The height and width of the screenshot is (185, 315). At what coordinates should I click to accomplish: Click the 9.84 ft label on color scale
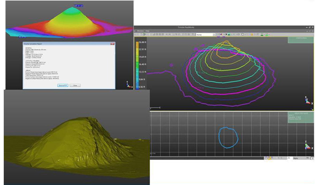pyautogui.click(x=142, y=79)
